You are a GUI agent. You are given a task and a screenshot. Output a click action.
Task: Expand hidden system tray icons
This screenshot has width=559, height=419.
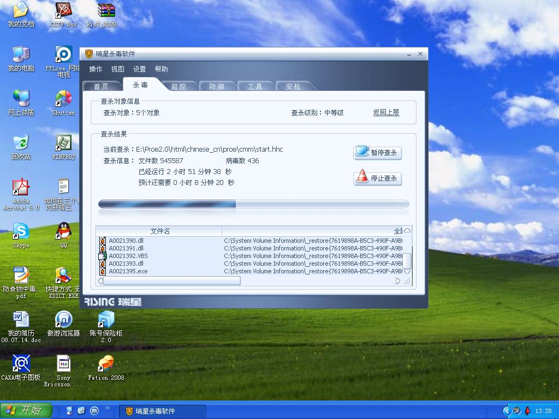pyautogui.click(x=507, y=411)
